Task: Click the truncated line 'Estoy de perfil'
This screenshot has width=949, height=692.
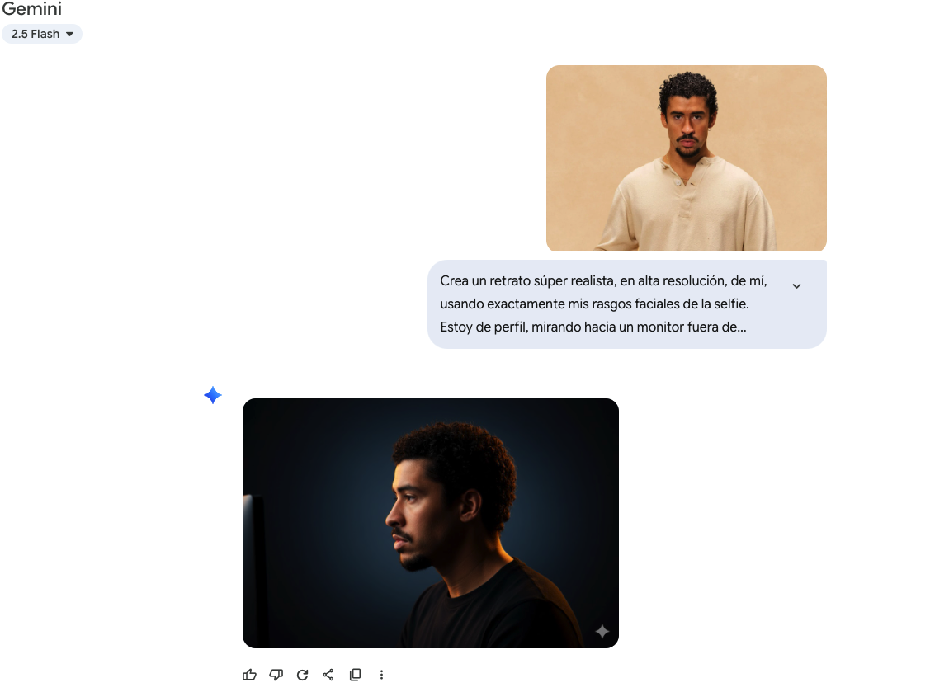Action: coord(593,327)
